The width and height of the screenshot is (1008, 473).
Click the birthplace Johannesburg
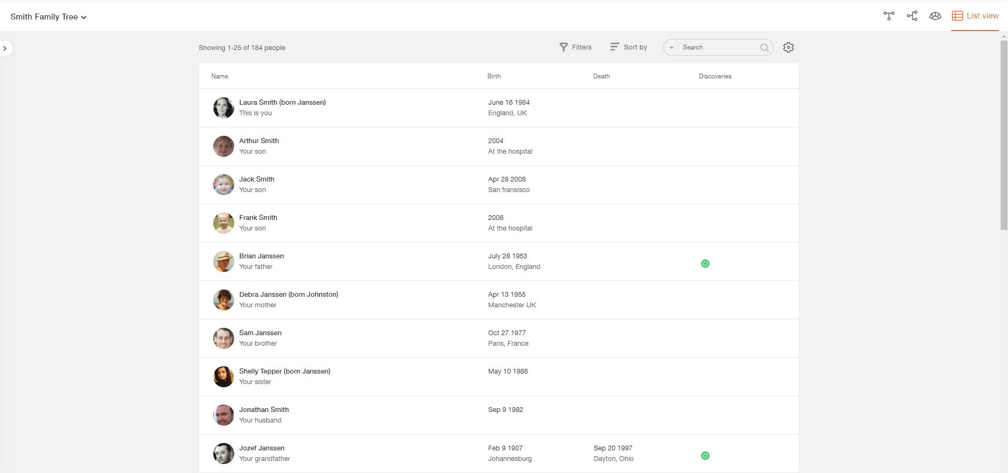(x=510, y=459)
